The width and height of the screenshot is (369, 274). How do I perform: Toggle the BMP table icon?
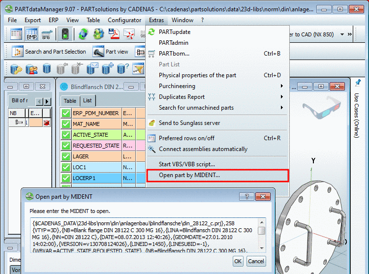coord(31,34)
